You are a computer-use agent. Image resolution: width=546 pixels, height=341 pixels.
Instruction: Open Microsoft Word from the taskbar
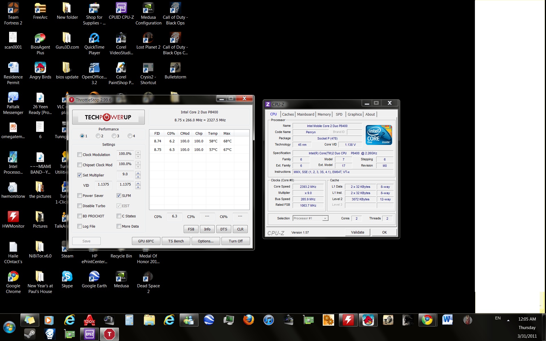(x=447, y=320)
